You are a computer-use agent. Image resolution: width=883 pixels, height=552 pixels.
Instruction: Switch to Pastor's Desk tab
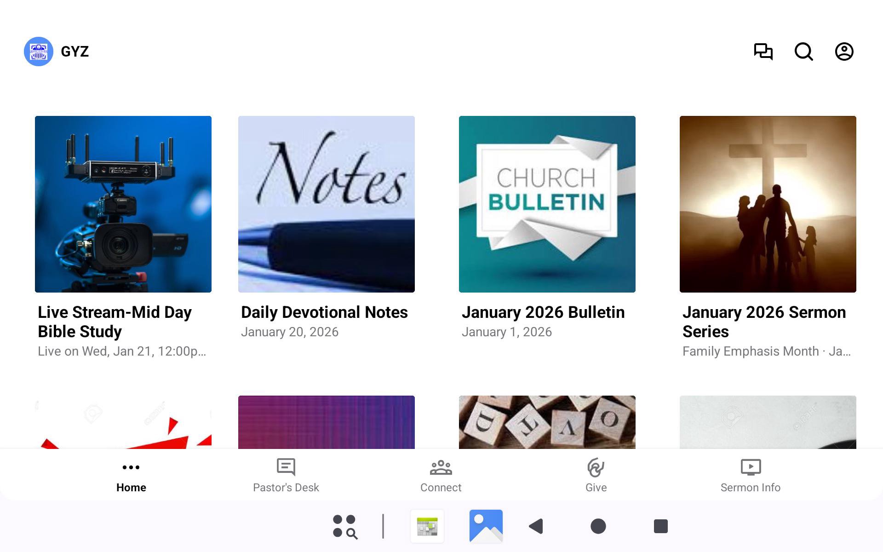click(x=286, y=475)
